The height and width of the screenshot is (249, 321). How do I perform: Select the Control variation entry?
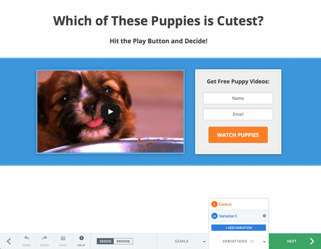[239, 204]
